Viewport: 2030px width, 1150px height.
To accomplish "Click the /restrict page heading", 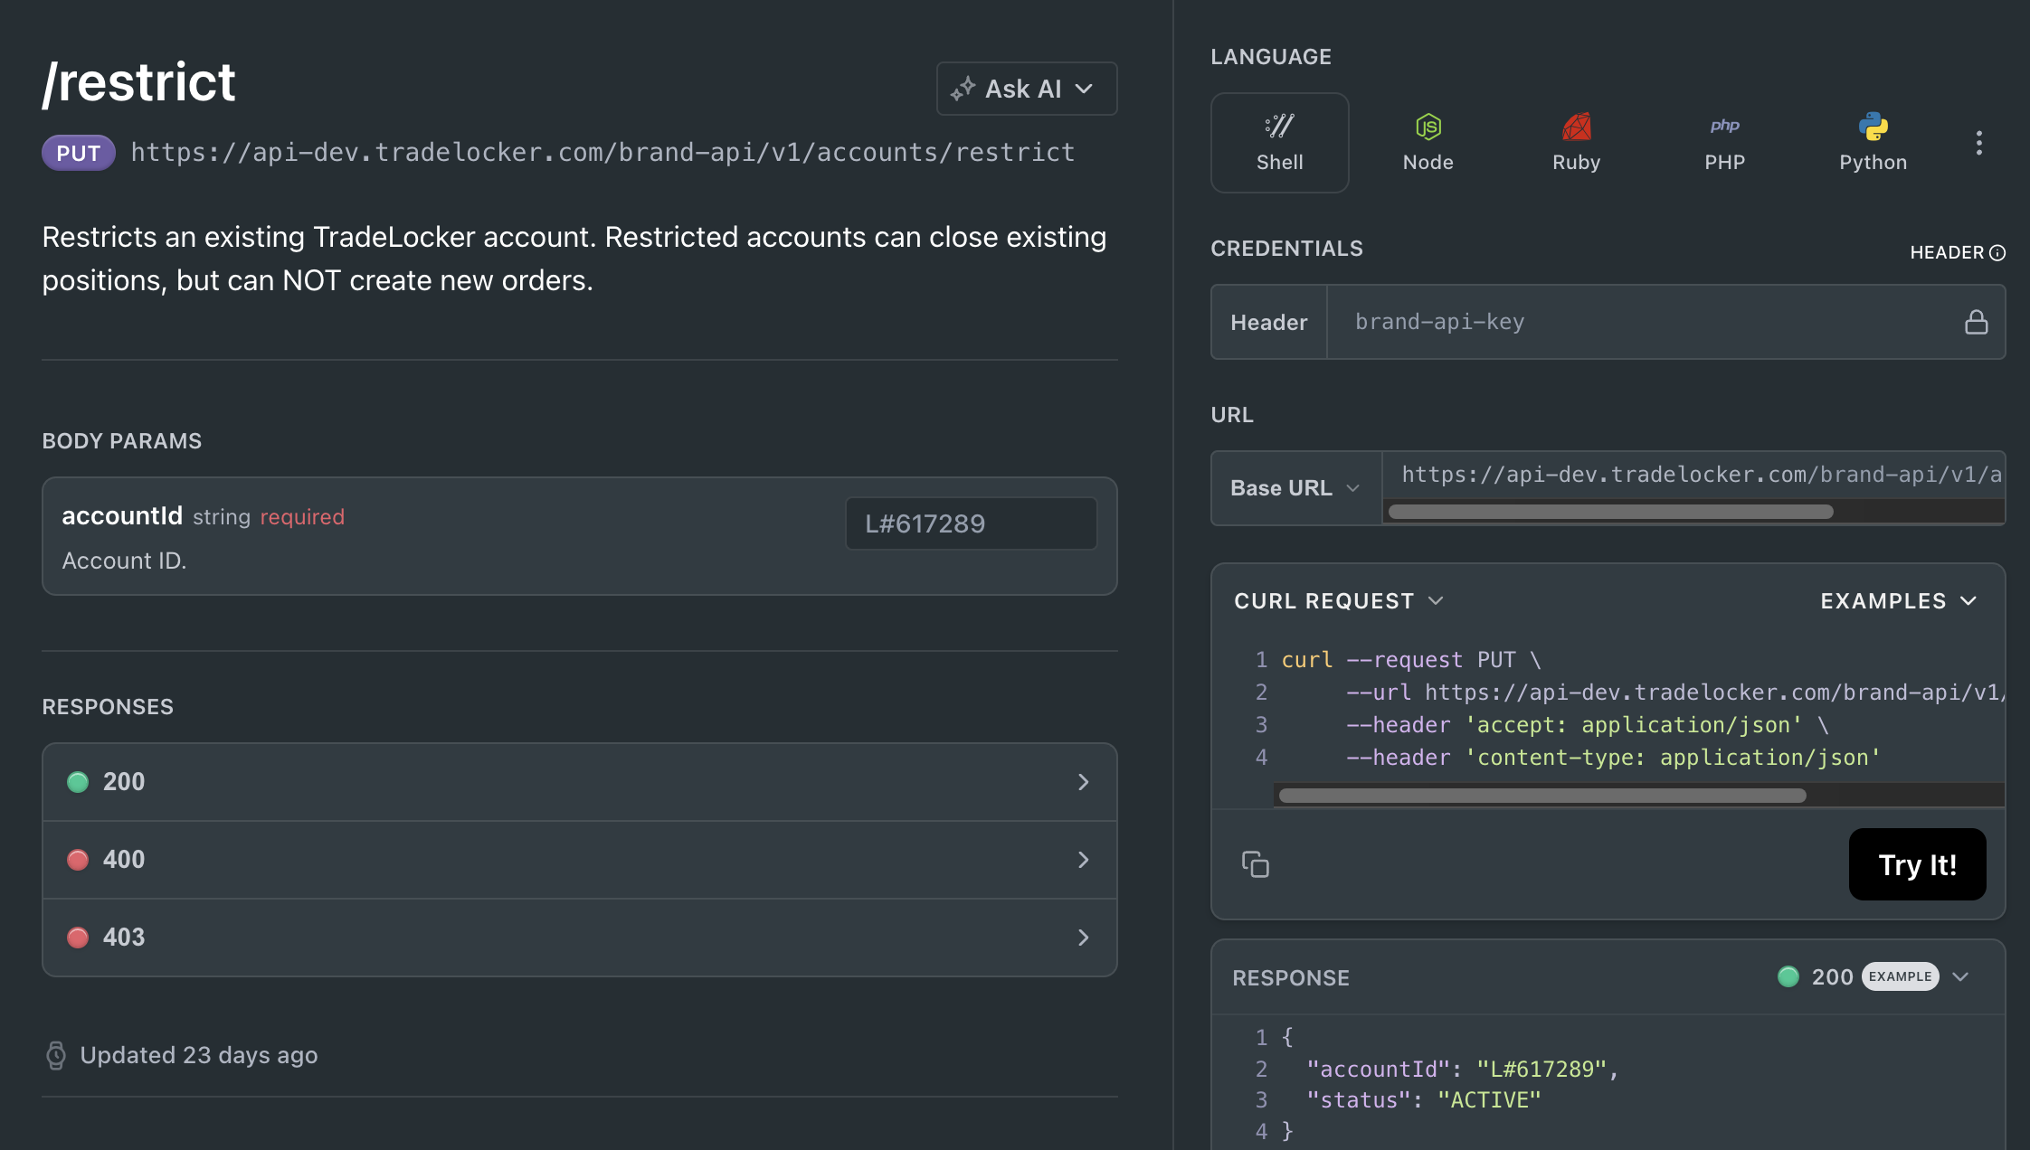I will 138,82.
